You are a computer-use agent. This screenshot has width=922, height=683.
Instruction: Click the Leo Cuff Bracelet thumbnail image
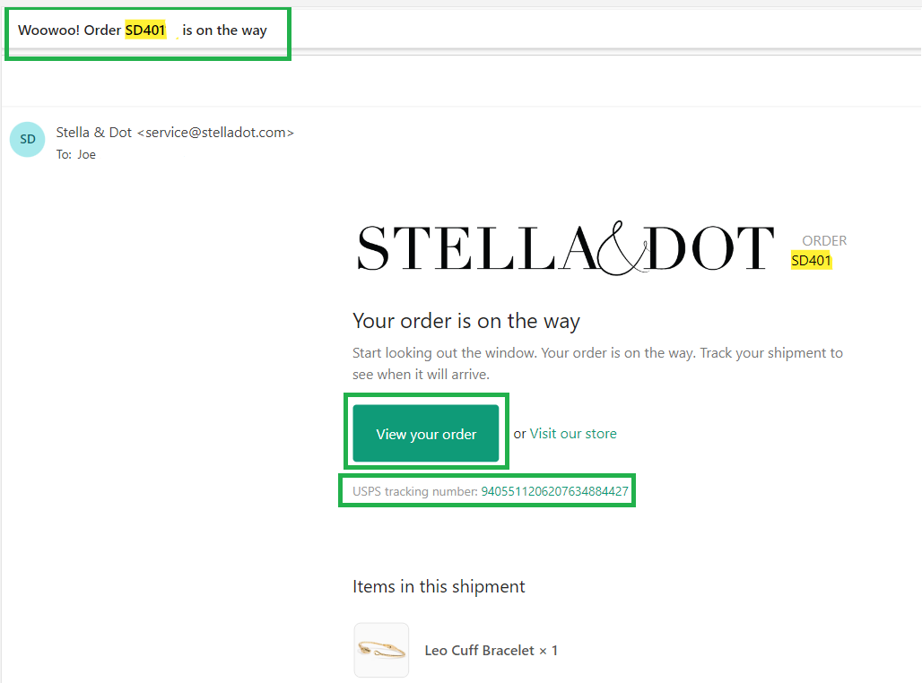tap(381, 650)
